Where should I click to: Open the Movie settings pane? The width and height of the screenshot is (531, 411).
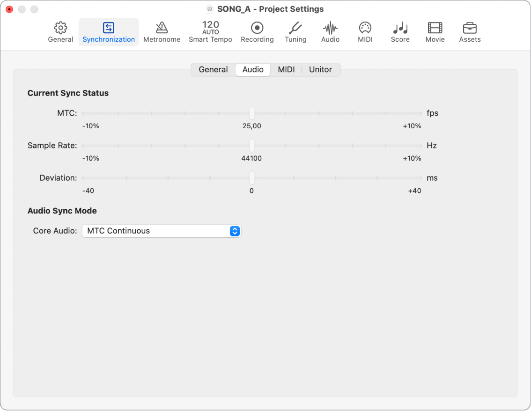pyautogui.click(x=435, y=32)
